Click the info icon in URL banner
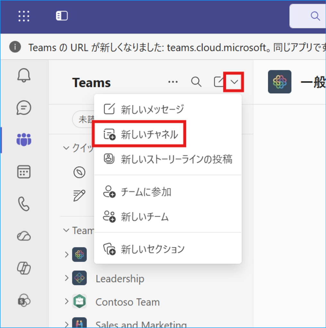Screen dimensions: 326x328 coord(15,47)
